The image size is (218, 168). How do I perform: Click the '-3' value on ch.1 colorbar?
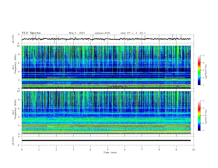point(203,55)
